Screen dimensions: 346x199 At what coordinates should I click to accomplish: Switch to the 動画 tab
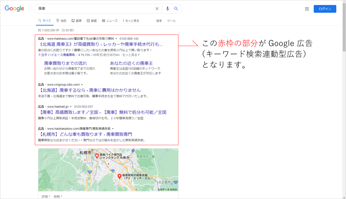92,21
